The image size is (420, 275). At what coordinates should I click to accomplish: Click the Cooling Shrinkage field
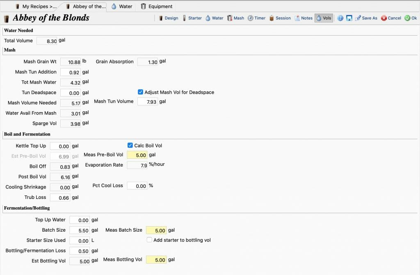coord(60,187)
